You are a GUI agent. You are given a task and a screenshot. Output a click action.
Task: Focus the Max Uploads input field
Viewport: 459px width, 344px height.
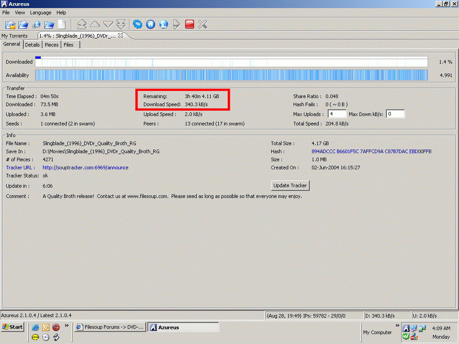[337, 114]
